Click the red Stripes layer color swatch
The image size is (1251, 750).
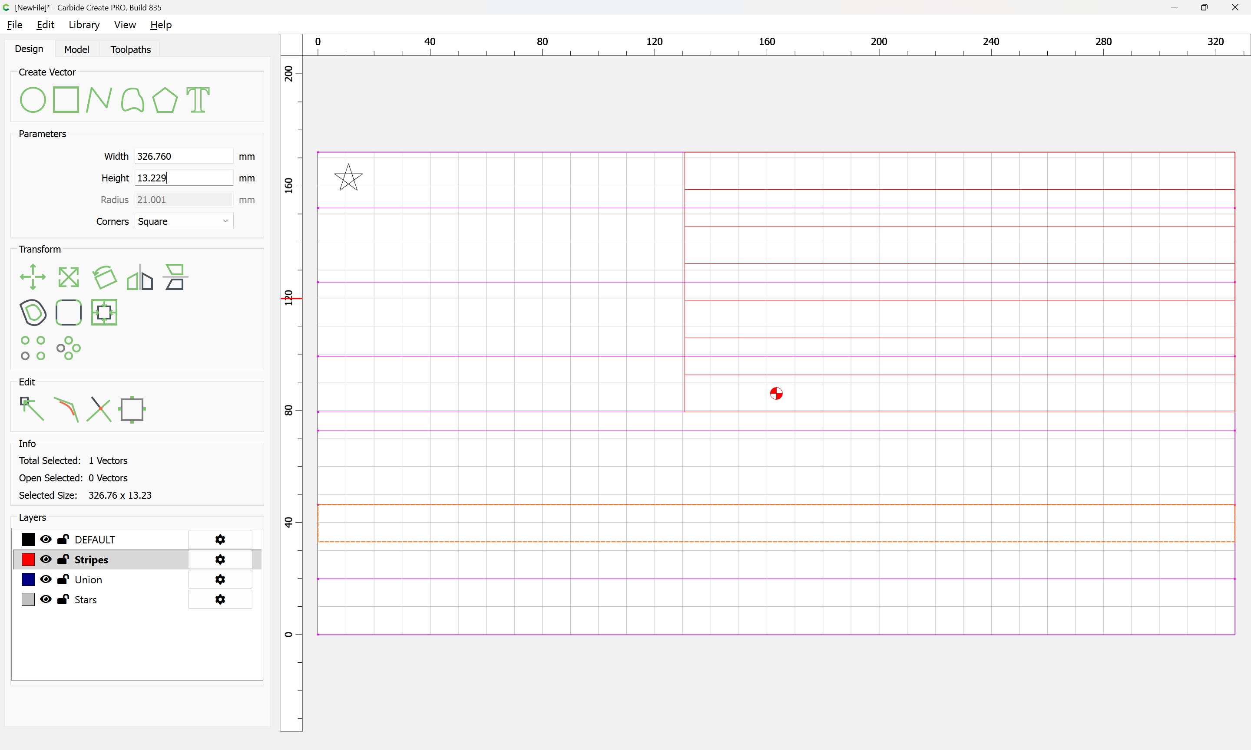tap(28, 559)
